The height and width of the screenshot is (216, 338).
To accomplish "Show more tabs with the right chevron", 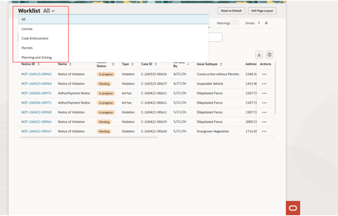I will (259, 23).
